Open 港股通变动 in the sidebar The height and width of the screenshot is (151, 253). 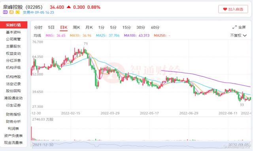(13, 98)
